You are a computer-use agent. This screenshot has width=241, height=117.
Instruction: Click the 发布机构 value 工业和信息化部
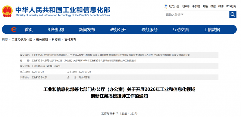pyautogui.click(x=39, y=77)
